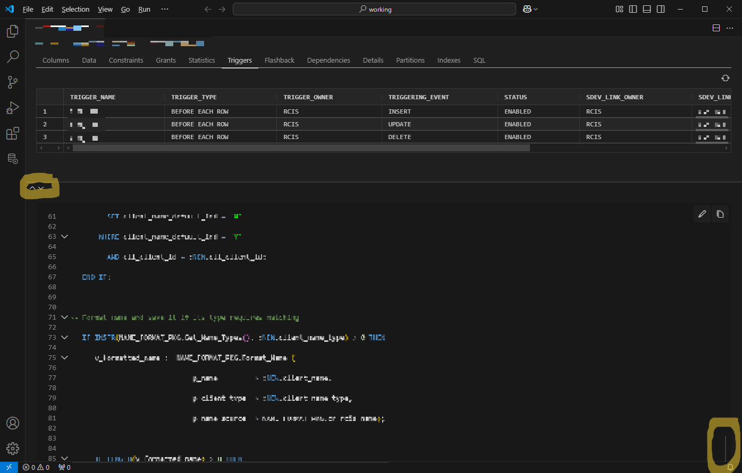742x473 pixels.
Task: Copy the trigger code to clipboard
Action: pyautogui.click(x=720, y=213)
